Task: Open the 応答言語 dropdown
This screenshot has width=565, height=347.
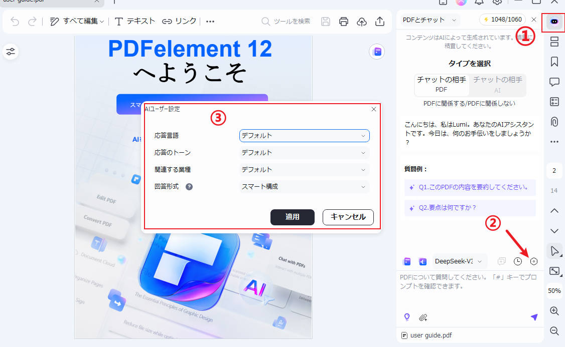Action: [x=304, y=136]
